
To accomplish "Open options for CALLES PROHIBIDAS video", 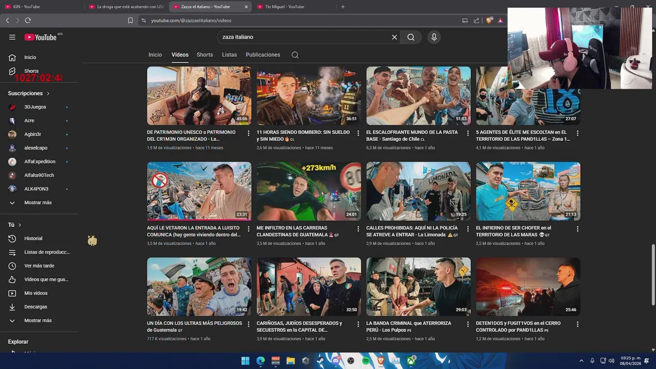I will pos(468,229).
